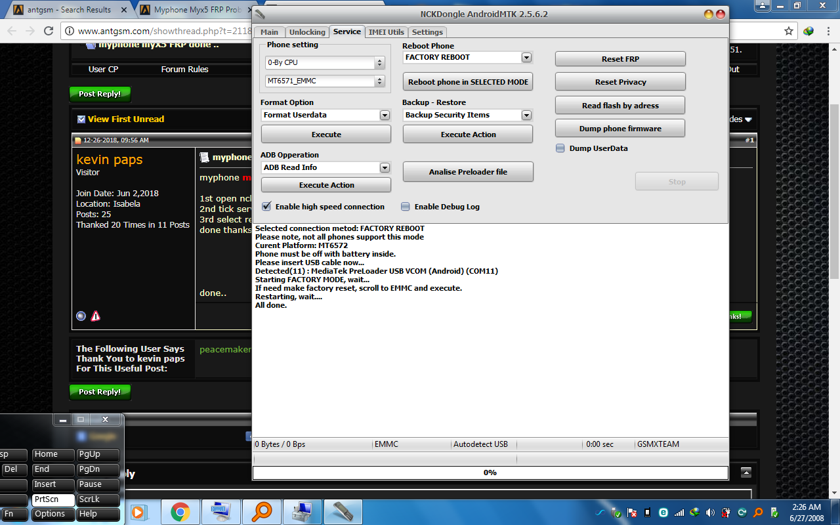Viewport: 840px width, 525px height.
Task: Open the On-Screen Keyboard taskbar icon
Action: (221, 511)
